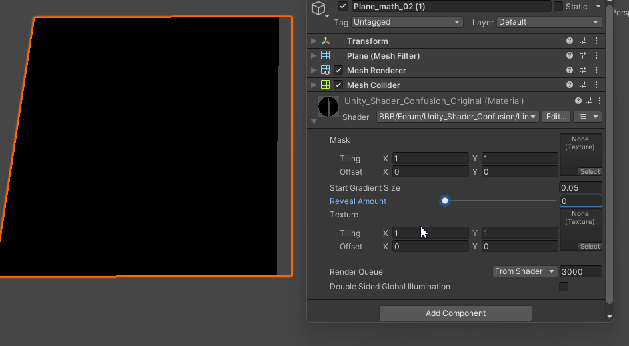Click the shader Edit... button
Viewport: 629px width, 346px height.
(556, 117)
